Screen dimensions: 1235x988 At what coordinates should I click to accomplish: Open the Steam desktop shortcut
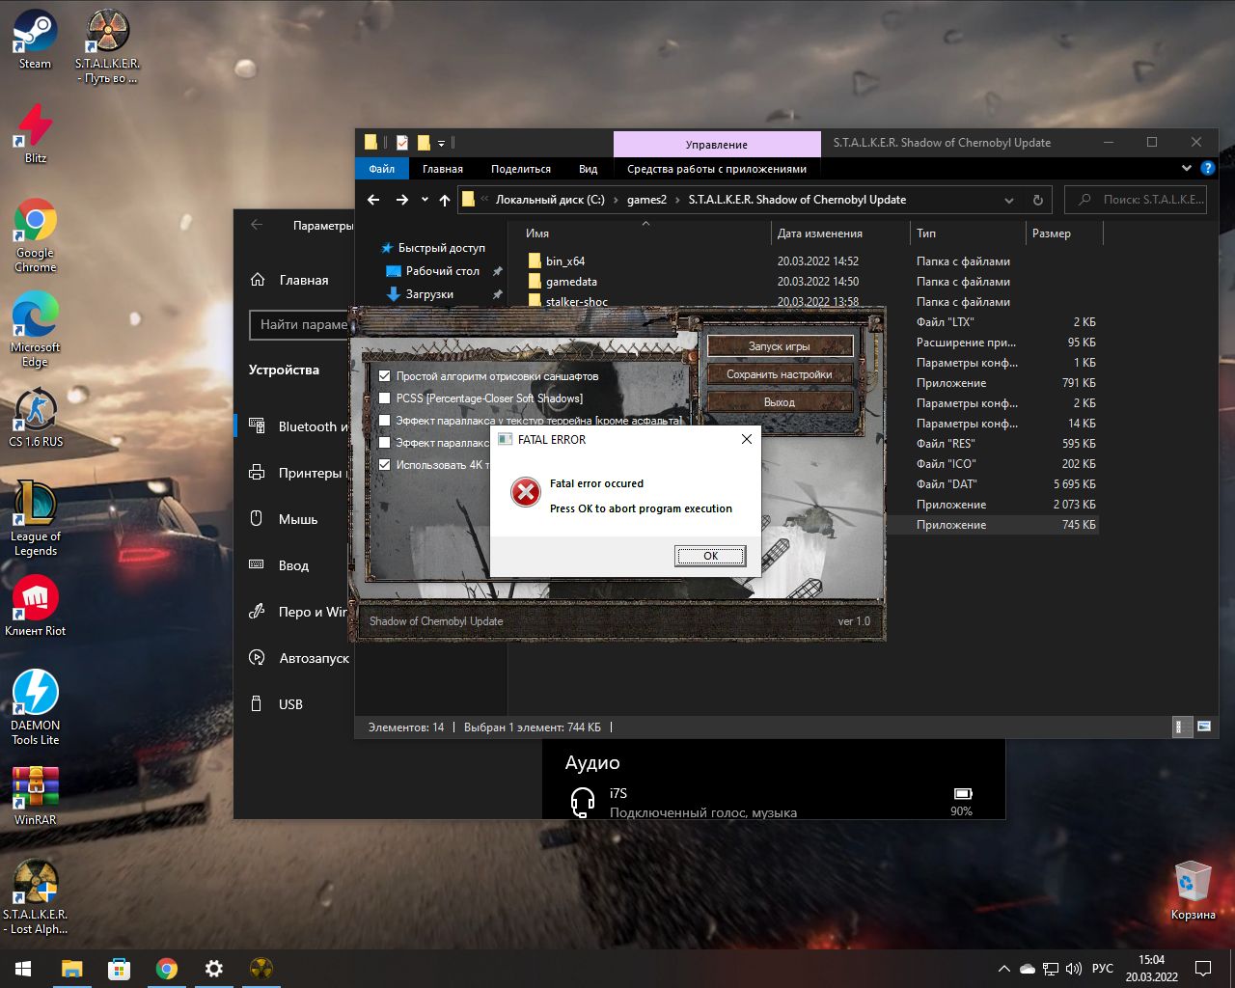(35, 40)
